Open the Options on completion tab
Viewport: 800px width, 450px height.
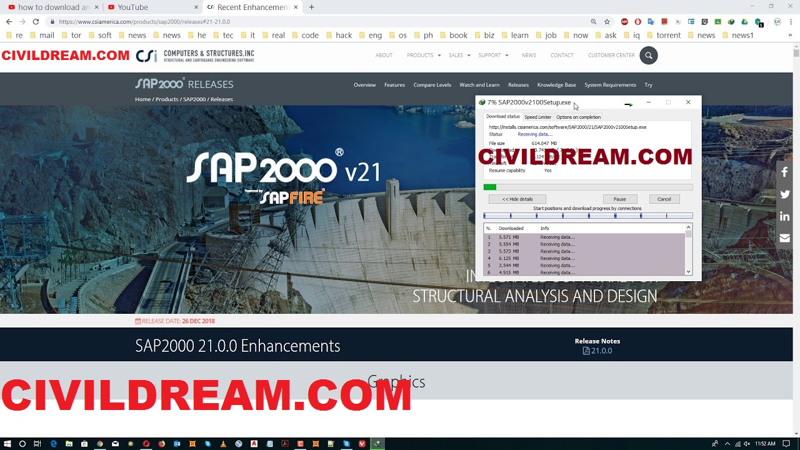point(578,117)
